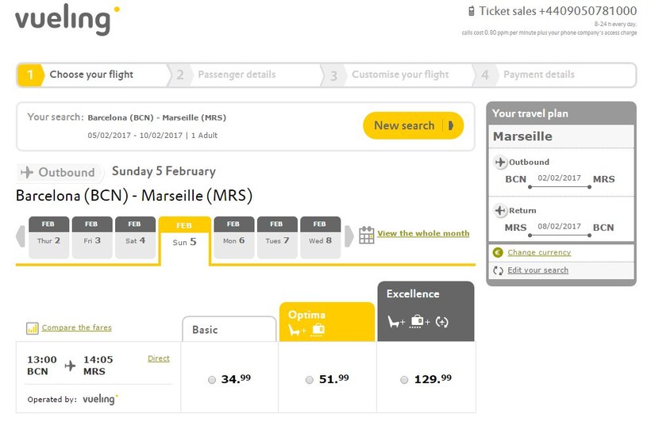Click step 1 Choose your flight in progress bar
This screenshot has height=425, width=651.
coord(91,75)
